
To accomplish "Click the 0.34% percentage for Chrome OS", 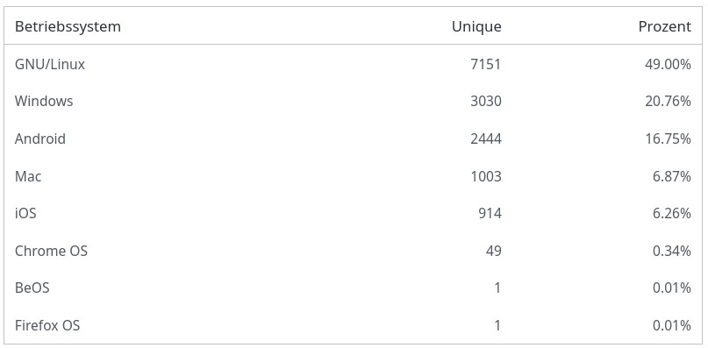I will pos(672,251).
